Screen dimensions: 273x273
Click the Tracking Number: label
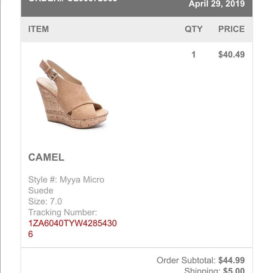pos(63,212)
